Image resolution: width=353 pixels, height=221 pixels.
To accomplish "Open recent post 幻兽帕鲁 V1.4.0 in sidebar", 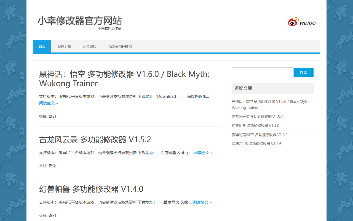I will tap(255, 126).
